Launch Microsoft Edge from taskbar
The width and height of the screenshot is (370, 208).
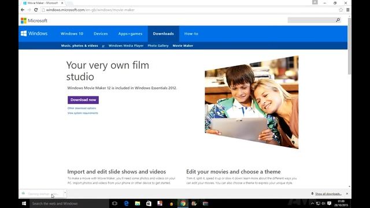coord(126,203)
